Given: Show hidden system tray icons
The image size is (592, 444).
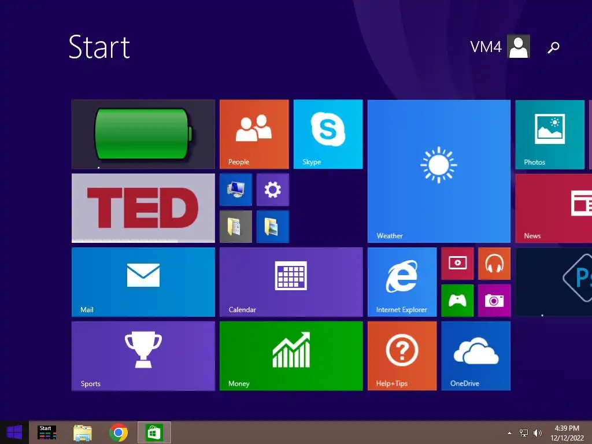Looking at the screenshot, I should click(510, 433).
